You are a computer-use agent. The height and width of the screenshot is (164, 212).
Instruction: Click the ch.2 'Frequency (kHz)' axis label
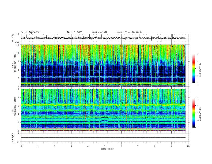coord(15,107)
